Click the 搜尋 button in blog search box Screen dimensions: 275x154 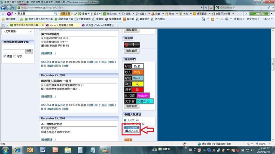[29, 51]
